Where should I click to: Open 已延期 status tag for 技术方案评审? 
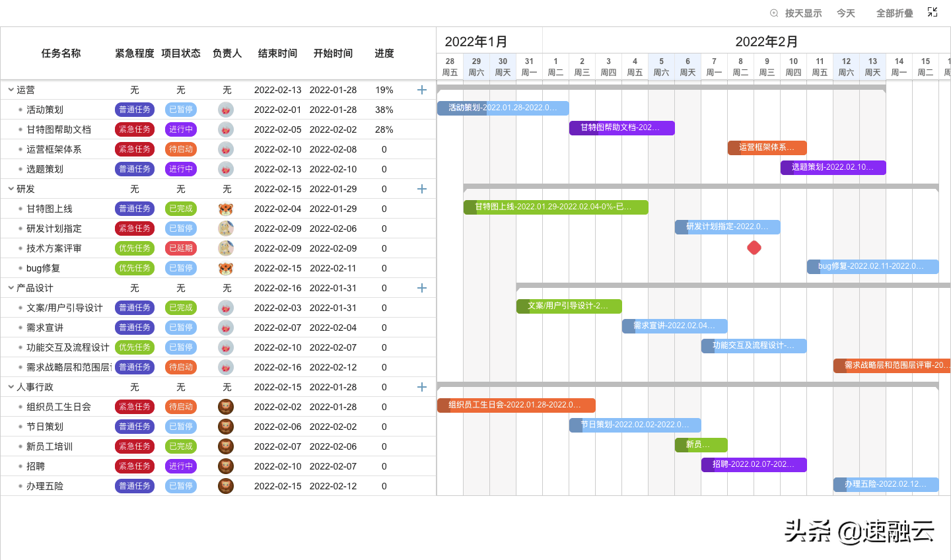click(x=181, y=248)
